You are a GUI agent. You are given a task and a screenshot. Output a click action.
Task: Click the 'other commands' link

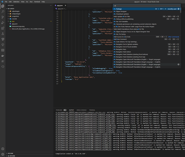click(x=173, y=37)
